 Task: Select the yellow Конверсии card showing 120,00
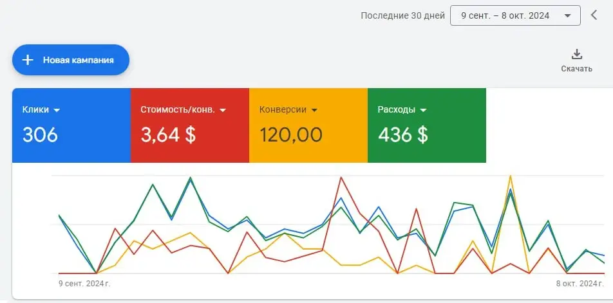click(x=308, y=125)
